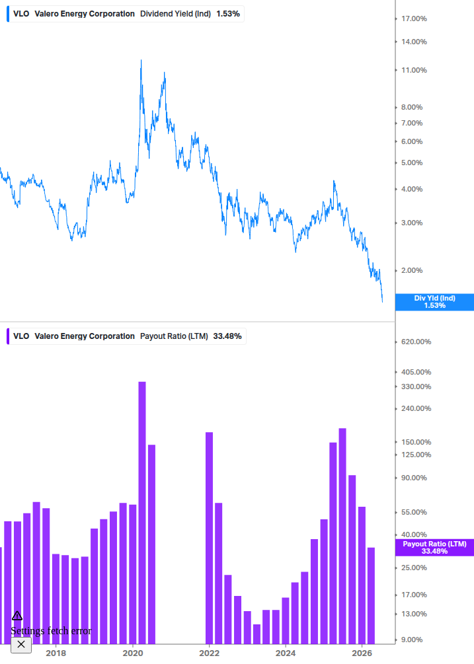This screenshot has width=474, height=664.
Task: Click the blue color marker beside Dividend Yield legend
Action: [8, 14]
